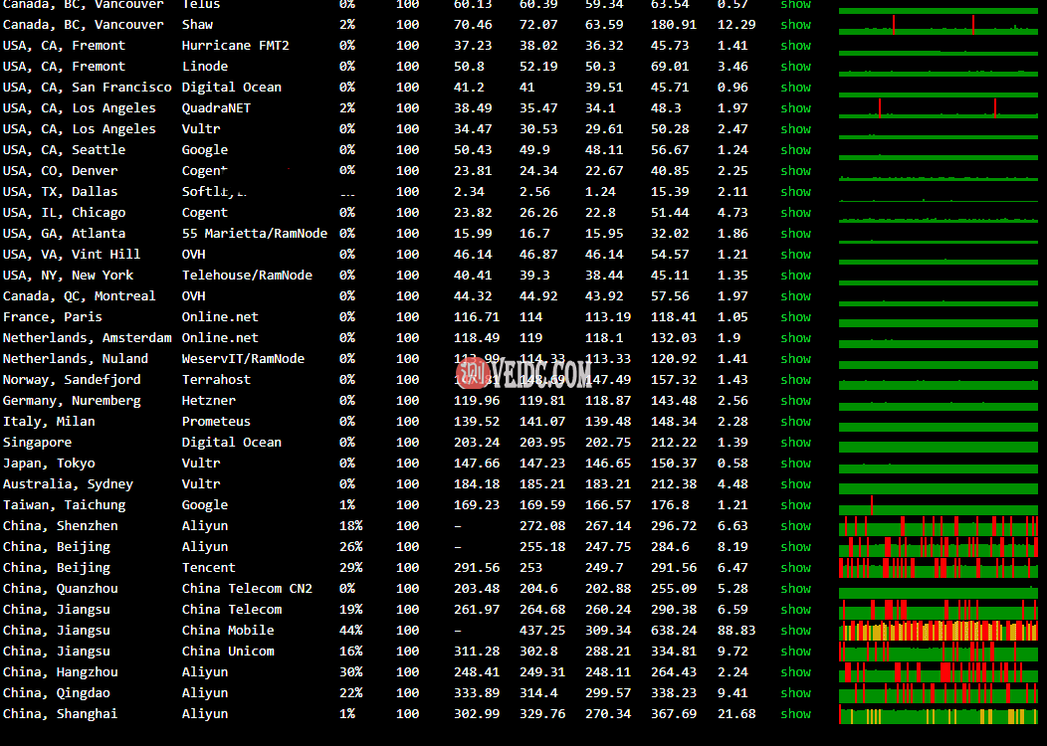Image resolution: width=1047 pixels, height=746 pixels.
Task: Click show link for Montreal OVH row
Action: (x=795, y=296)
